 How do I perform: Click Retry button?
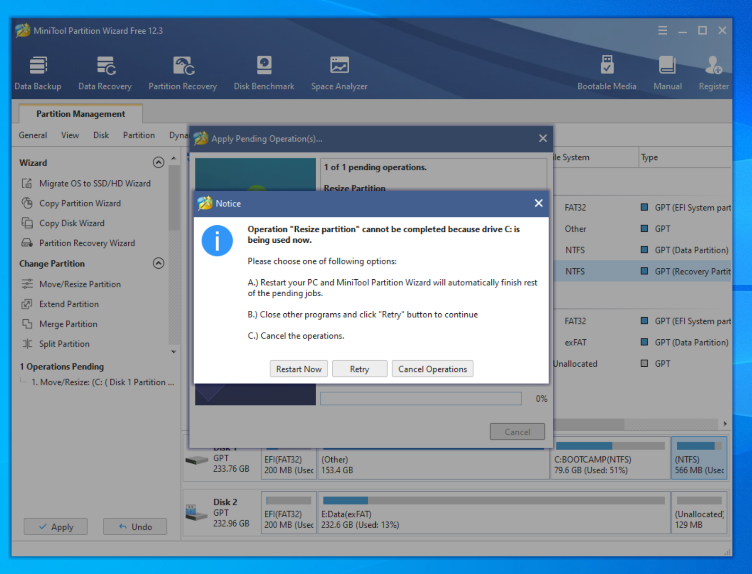(360, 369)
